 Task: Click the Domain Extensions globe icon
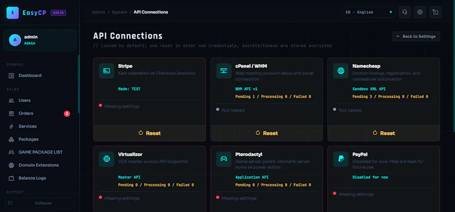11,165
